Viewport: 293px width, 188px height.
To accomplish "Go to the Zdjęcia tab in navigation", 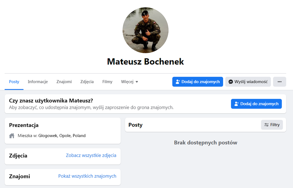I will pos(87,82).
